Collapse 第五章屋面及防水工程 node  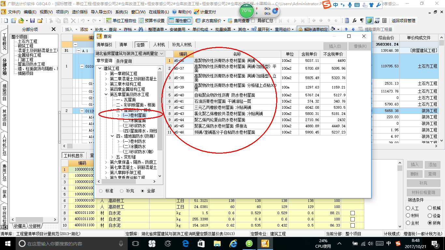tap(106, 94)
